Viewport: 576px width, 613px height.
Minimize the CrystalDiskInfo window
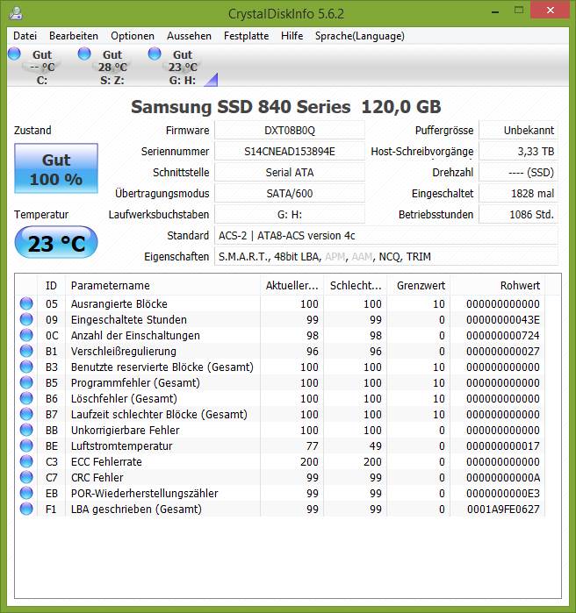point(495,11)
